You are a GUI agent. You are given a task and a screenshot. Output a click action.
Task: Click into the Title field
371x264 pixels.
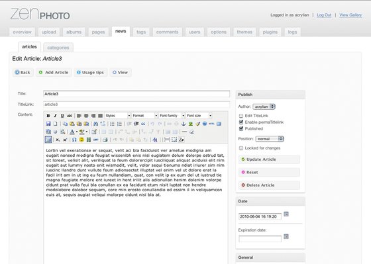click(136, 94)
